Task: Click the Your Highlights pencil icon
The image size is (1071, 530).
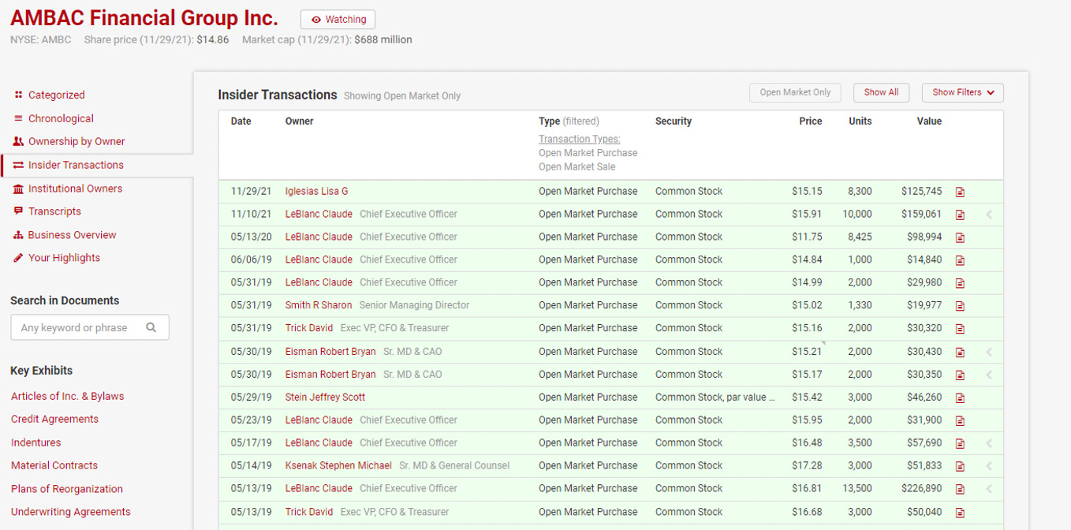Action: pos(18,258)
